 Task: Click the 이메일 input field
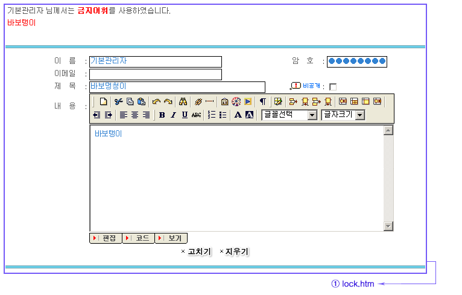pyautogui.click(x=155, y=74)
